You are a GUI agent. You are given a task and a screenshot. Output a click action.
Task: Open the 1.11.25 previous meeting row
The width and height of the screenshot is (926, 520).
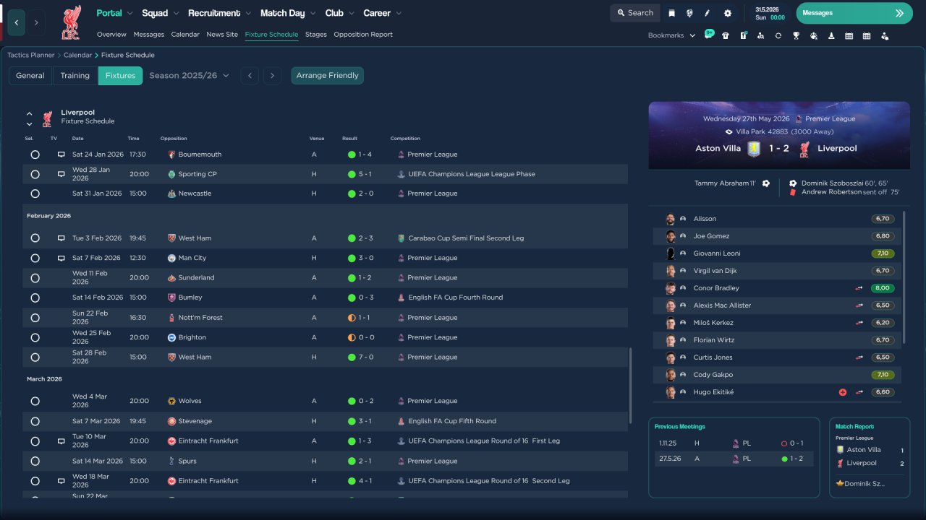pos(734,443)
